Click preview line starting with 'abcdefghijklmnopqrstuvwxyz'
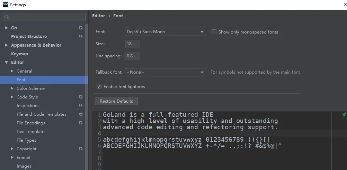The height and width of the screenshot is (170, 347). (x=186, y=140)
